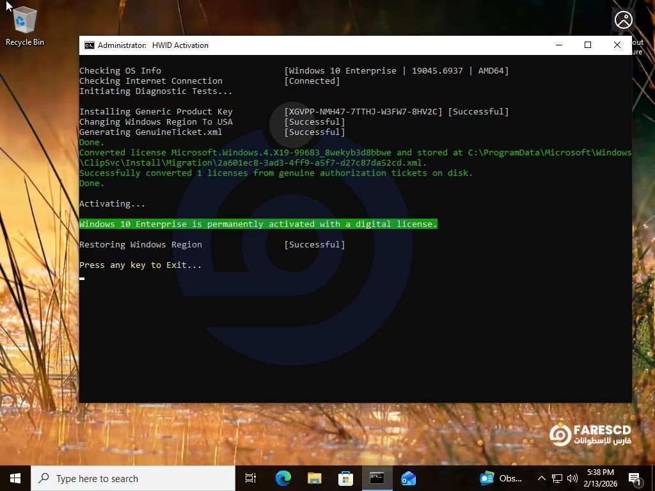655x491 pixels.
Task: Open the network status tray icon
Action: click(557, 478)
